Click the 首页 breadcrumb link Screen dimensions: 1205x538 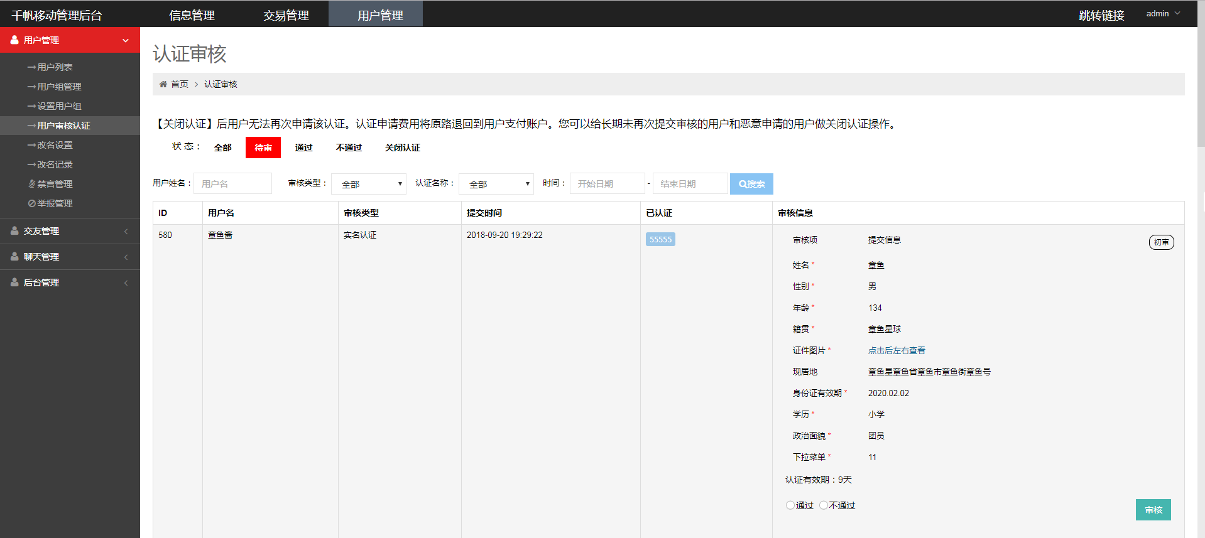coord(180,84)
